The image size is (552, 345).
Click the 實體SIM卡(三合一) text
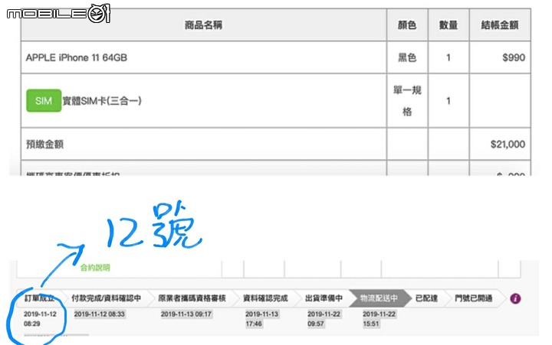pos(102,101)
